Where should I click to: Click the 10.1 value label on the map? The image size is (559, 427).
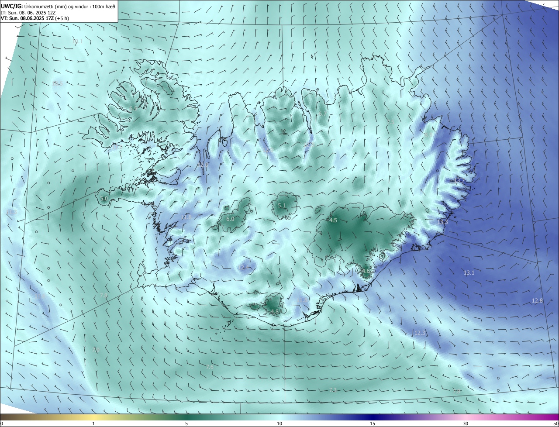[77, 41]
